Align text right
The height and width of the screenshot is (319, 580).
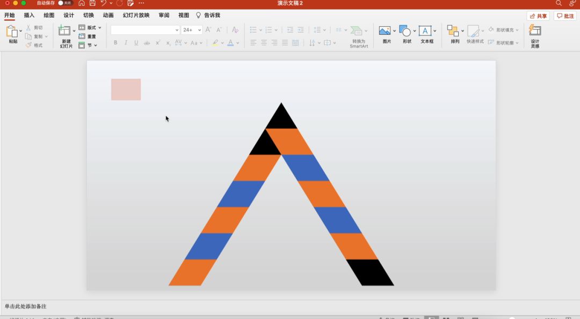click(x=274, y=43)
